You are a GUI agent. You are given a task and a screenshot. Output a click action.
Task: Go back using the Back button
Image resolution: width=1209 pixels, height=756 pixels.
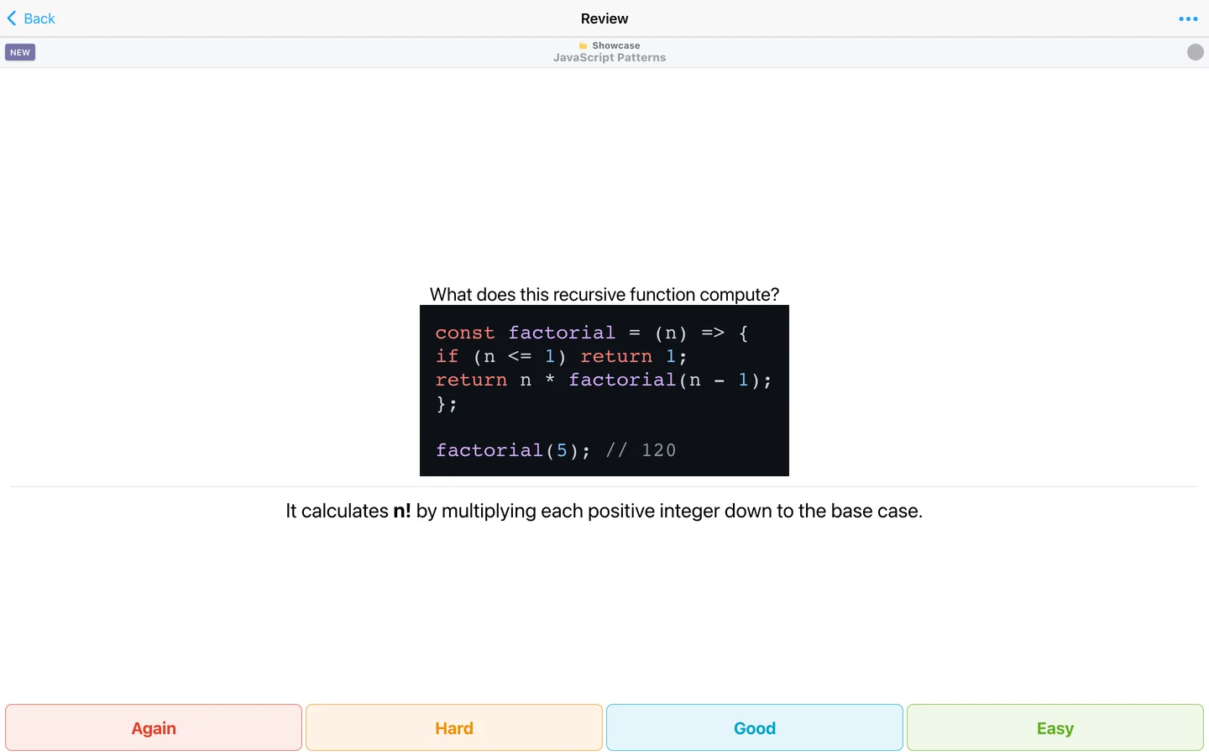pyautogui.click(x=31, y=18)
